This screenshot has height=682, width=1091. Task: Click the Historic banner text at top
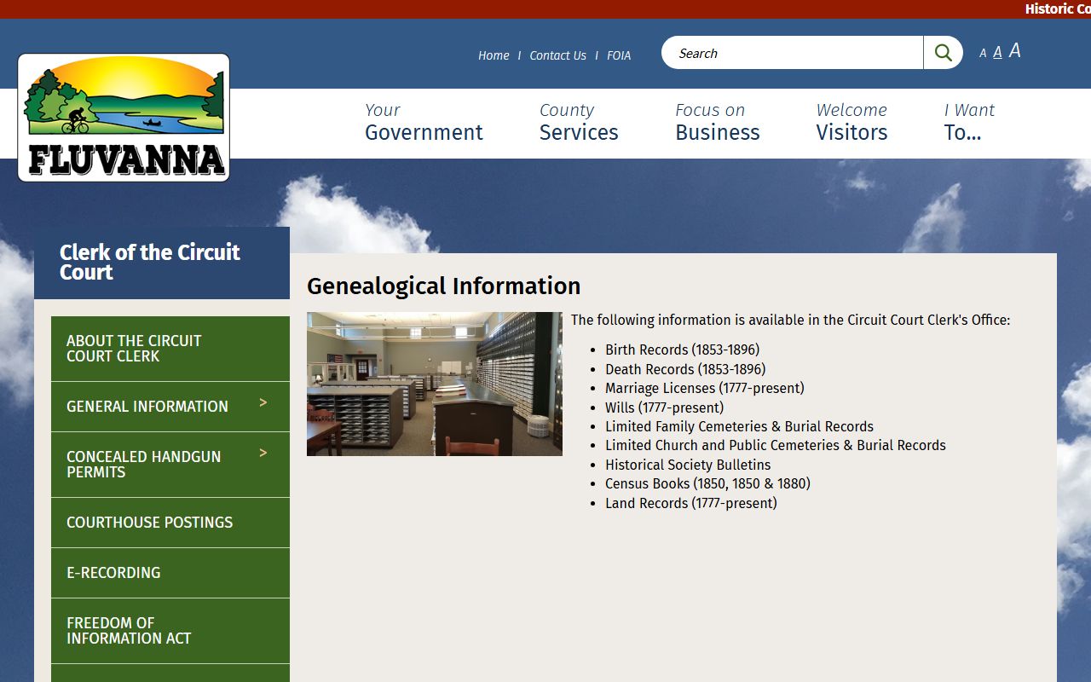(x=1058, y=9)
